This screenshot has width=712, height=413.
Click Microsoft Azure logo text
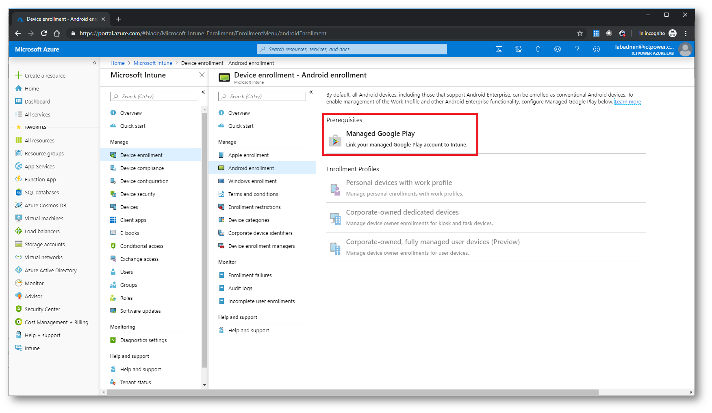(37, 49)
